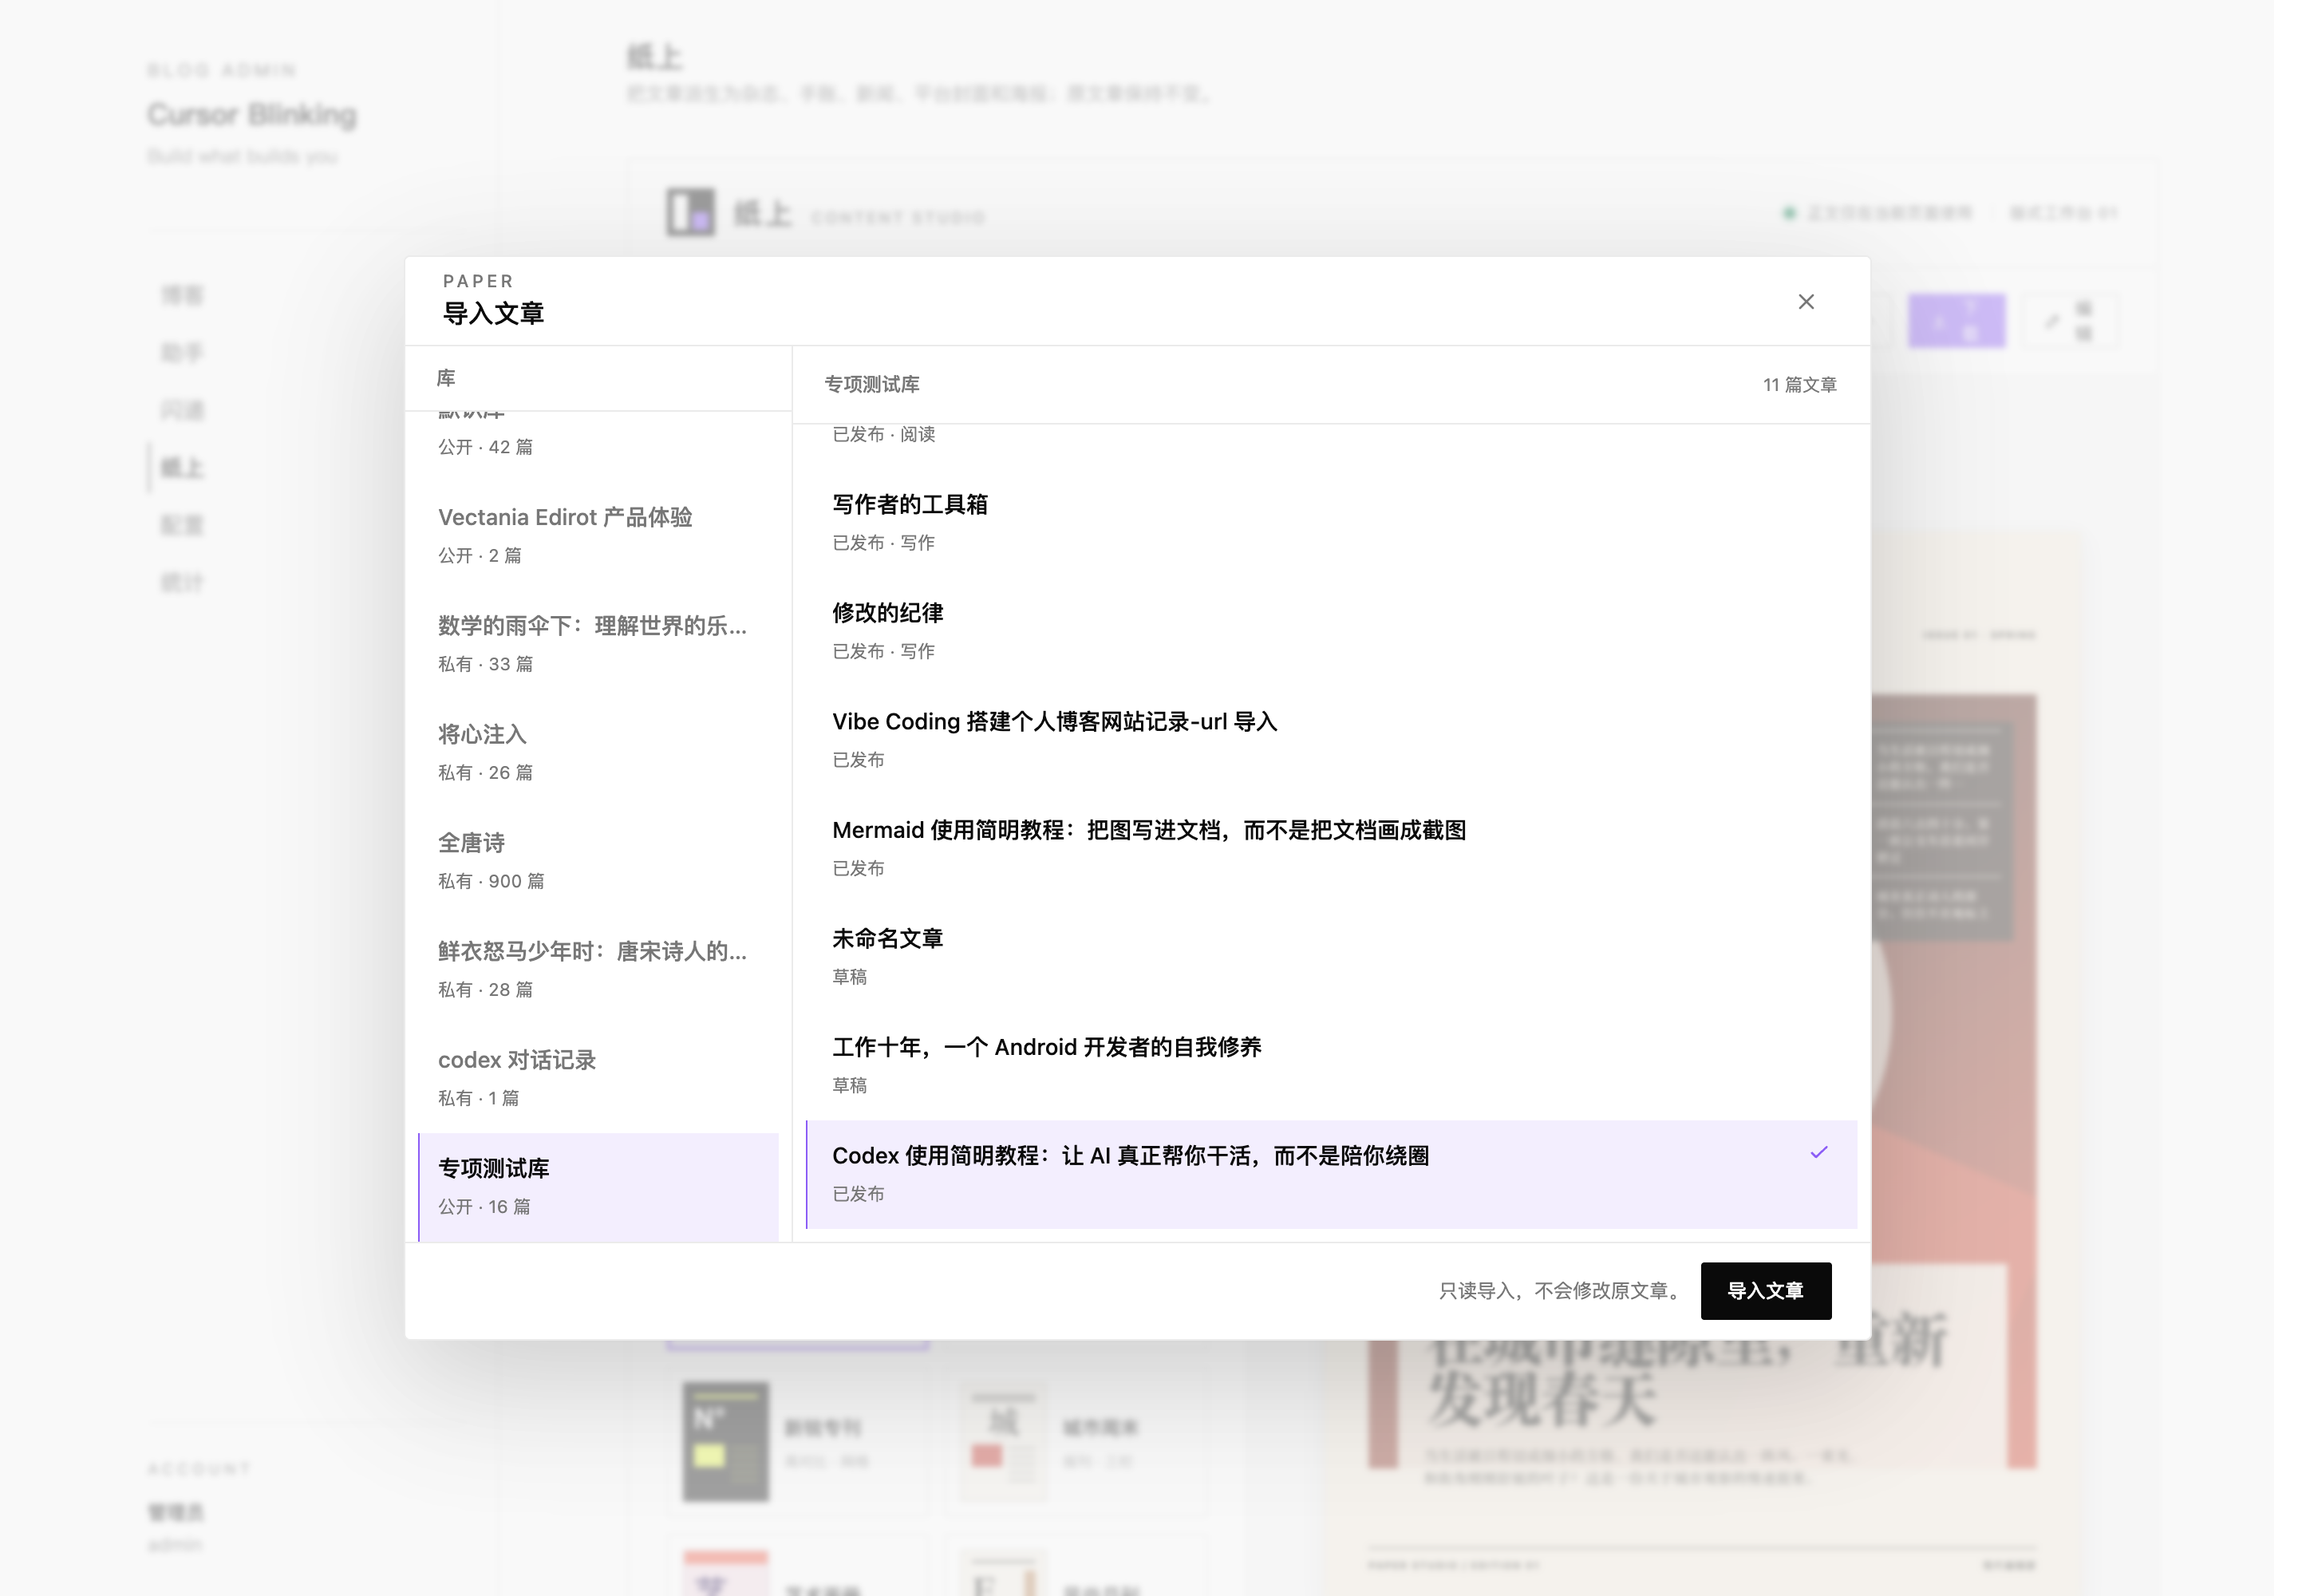The width and height of the screenshot is (2298, 1596).
Task: Choose the 未命名文章 draft
Action: pos(1331,956)
